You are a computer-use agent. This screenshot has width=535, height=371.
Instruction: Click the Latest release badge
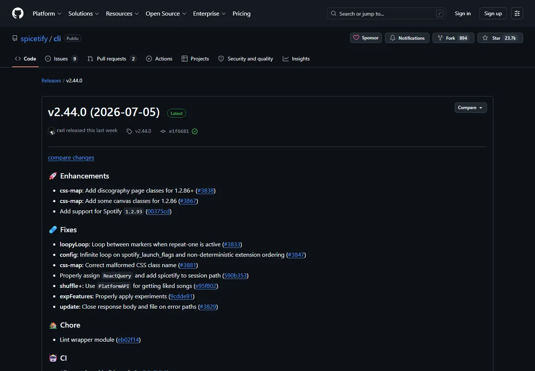coord(177,113)
